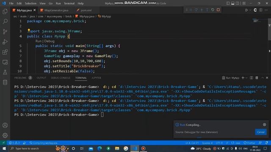The width and height of the screenshot is (271, 152).
Task: Open the Accounts menu icon
Action: (5, 125)
